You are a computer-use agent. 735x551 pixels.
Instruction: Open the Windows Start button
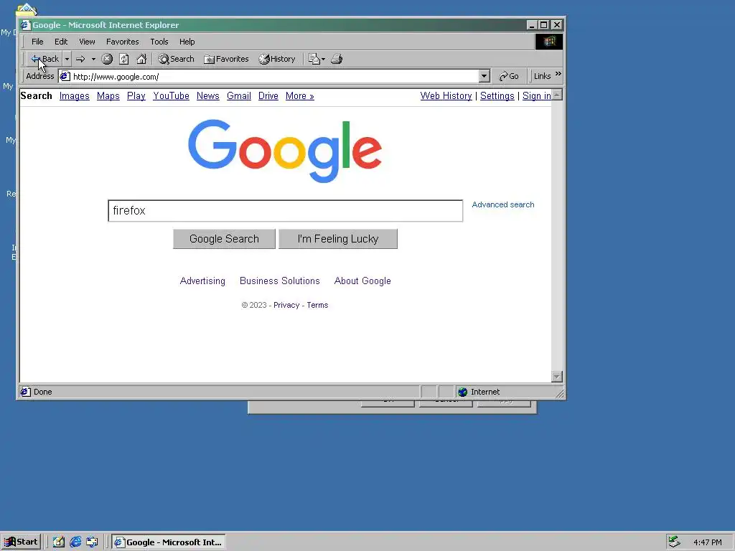click(x=21, y=542)
